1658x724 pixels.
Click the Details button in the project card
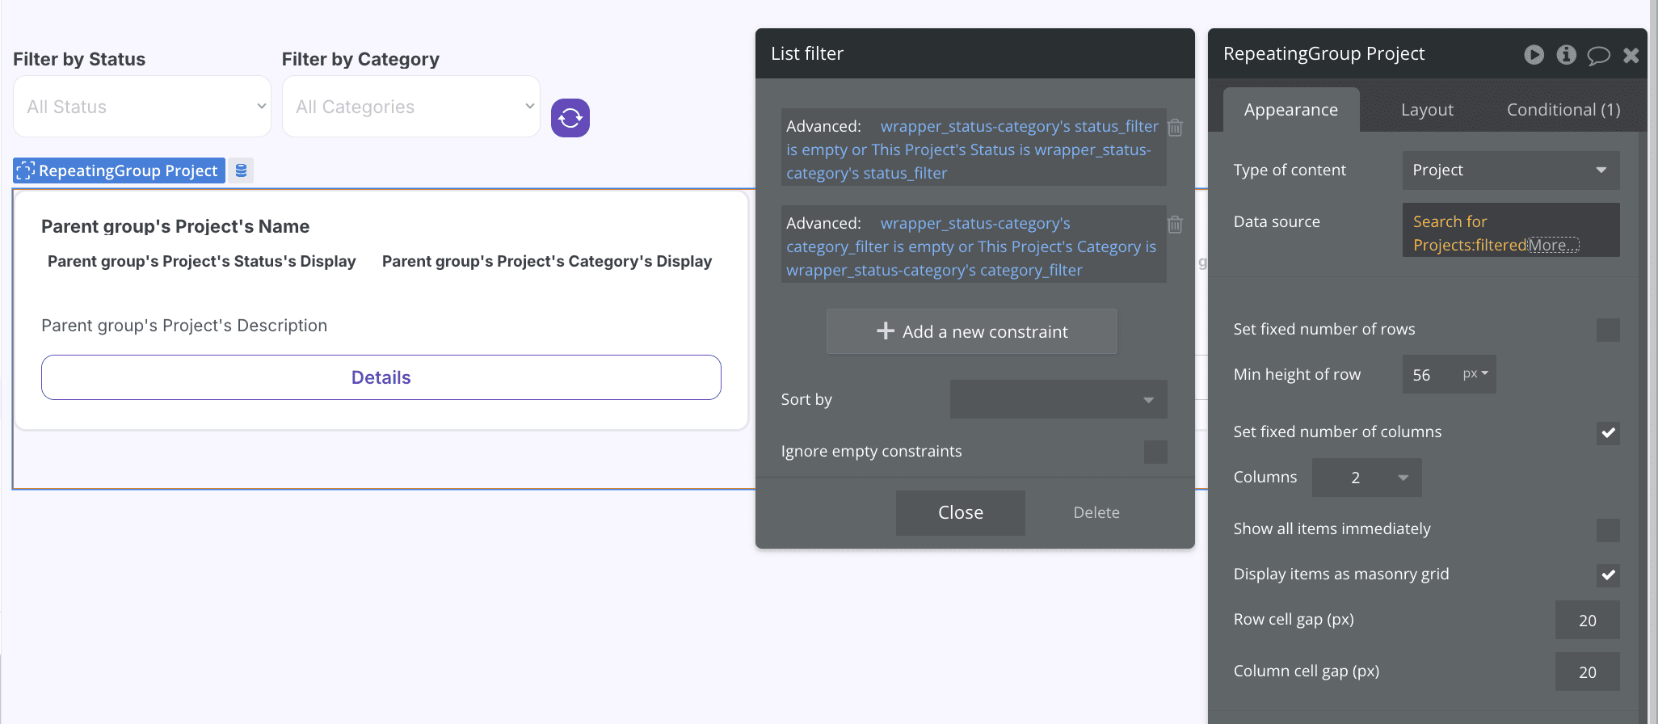[x=381, y=377]
